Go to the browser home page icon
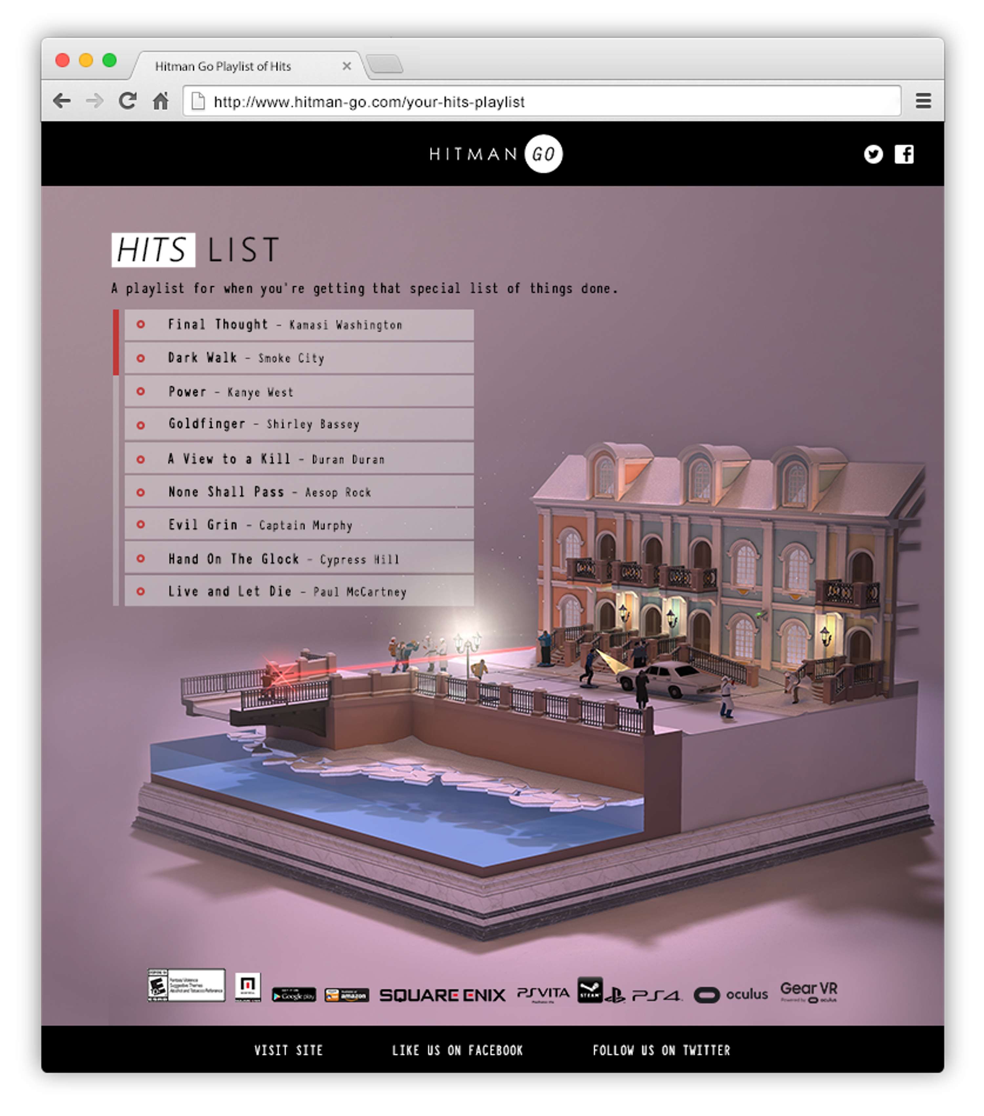This screenshot has height=1116, width=984. [x=160, y=100]
